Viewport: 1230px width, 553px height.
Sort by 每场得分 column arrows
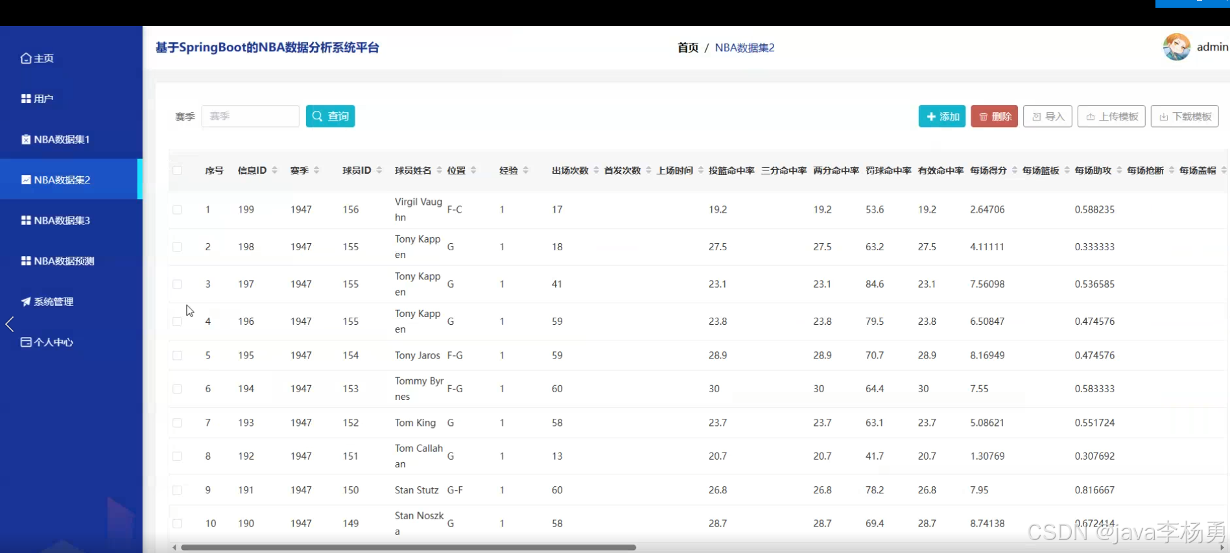(1015, 171)
